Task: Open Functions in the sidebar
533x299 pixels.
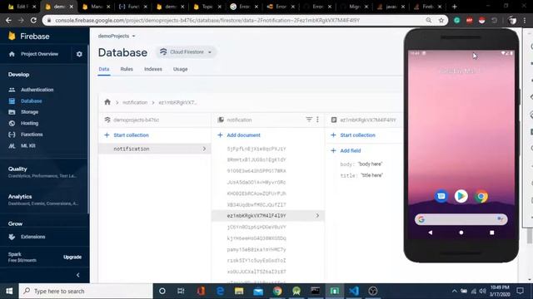Action: coord(32,135)
